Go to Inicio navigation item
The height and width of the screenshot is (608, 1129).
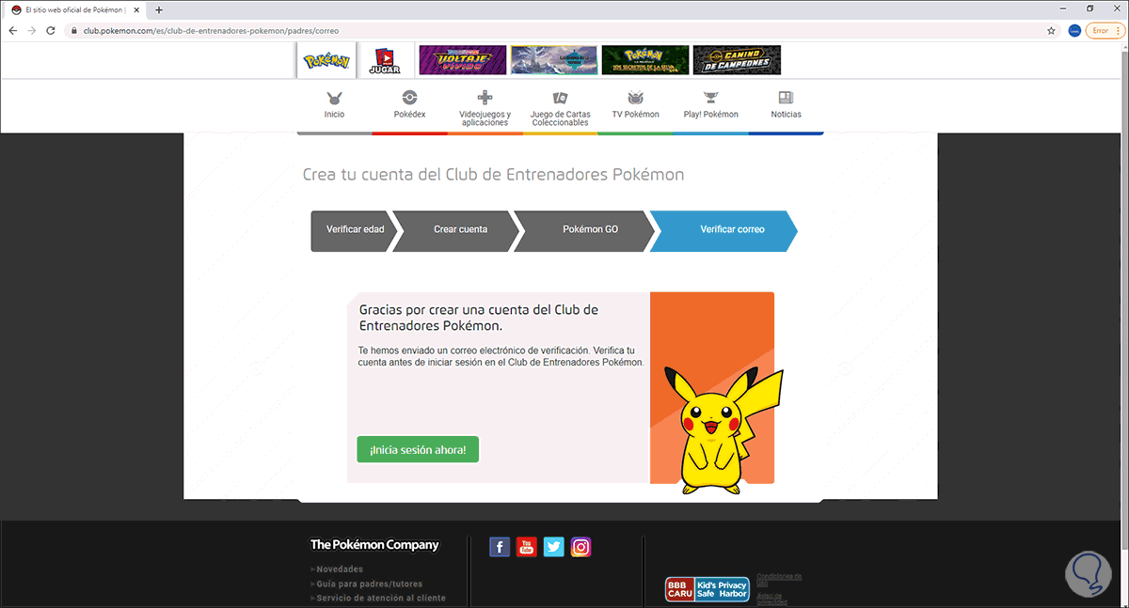[334, 105]
